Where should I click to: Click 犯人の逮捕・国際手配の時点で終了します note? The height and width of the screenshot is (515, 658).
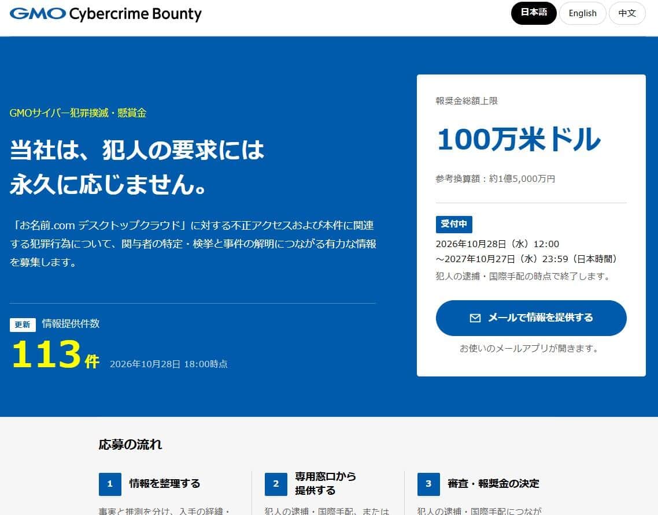[x=523, y=276]
